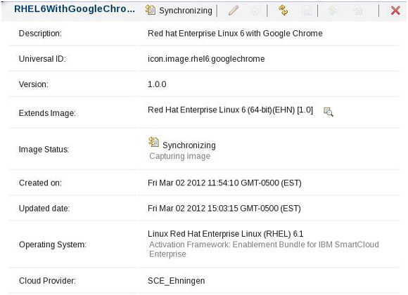Click the RHEL6WithGoogleChro... image title
408x295 pixels.
point(75,9)
